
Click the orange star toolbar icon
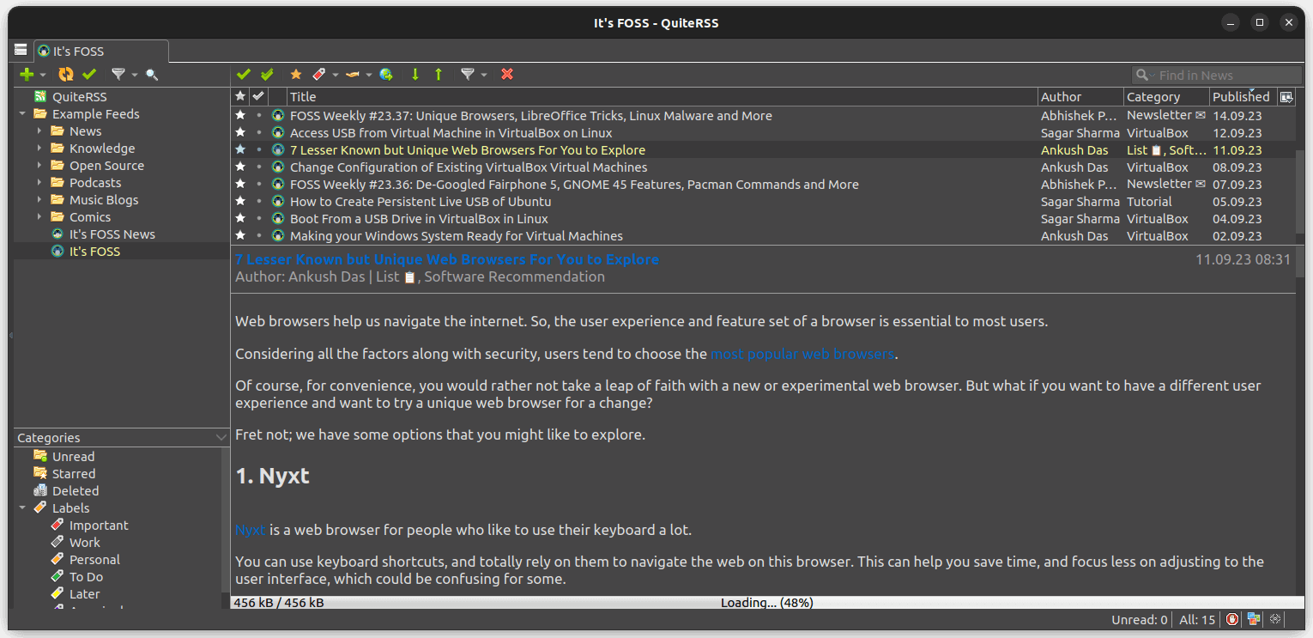coord(296,75)
